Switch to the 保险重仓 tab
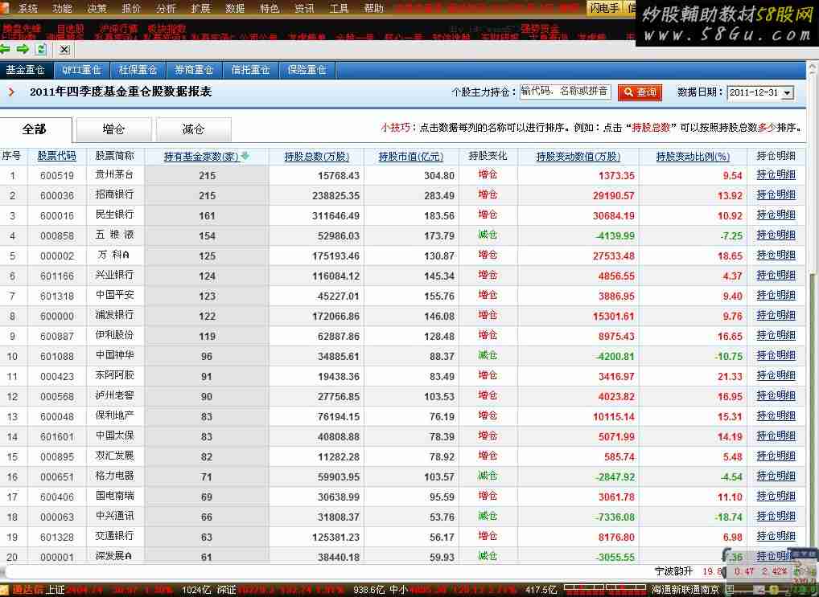 (x=307, y=70)
